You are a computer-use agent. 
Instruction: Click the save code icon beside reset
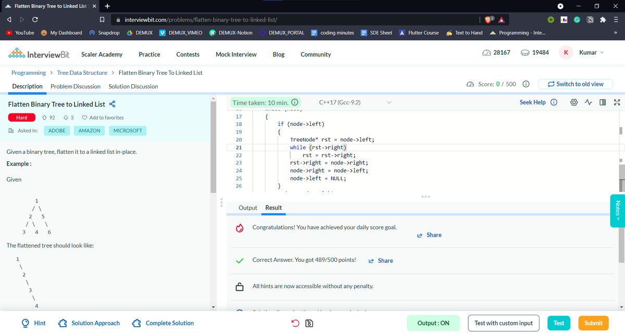click(x=308, y=323)
